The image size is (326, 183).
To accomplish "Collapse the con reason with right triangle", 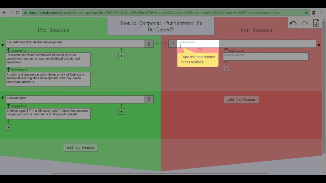I will click(319, 45).
